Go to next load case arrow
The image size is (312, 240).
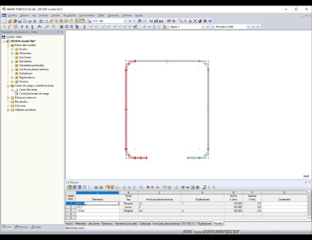click(x=134, y=21)
